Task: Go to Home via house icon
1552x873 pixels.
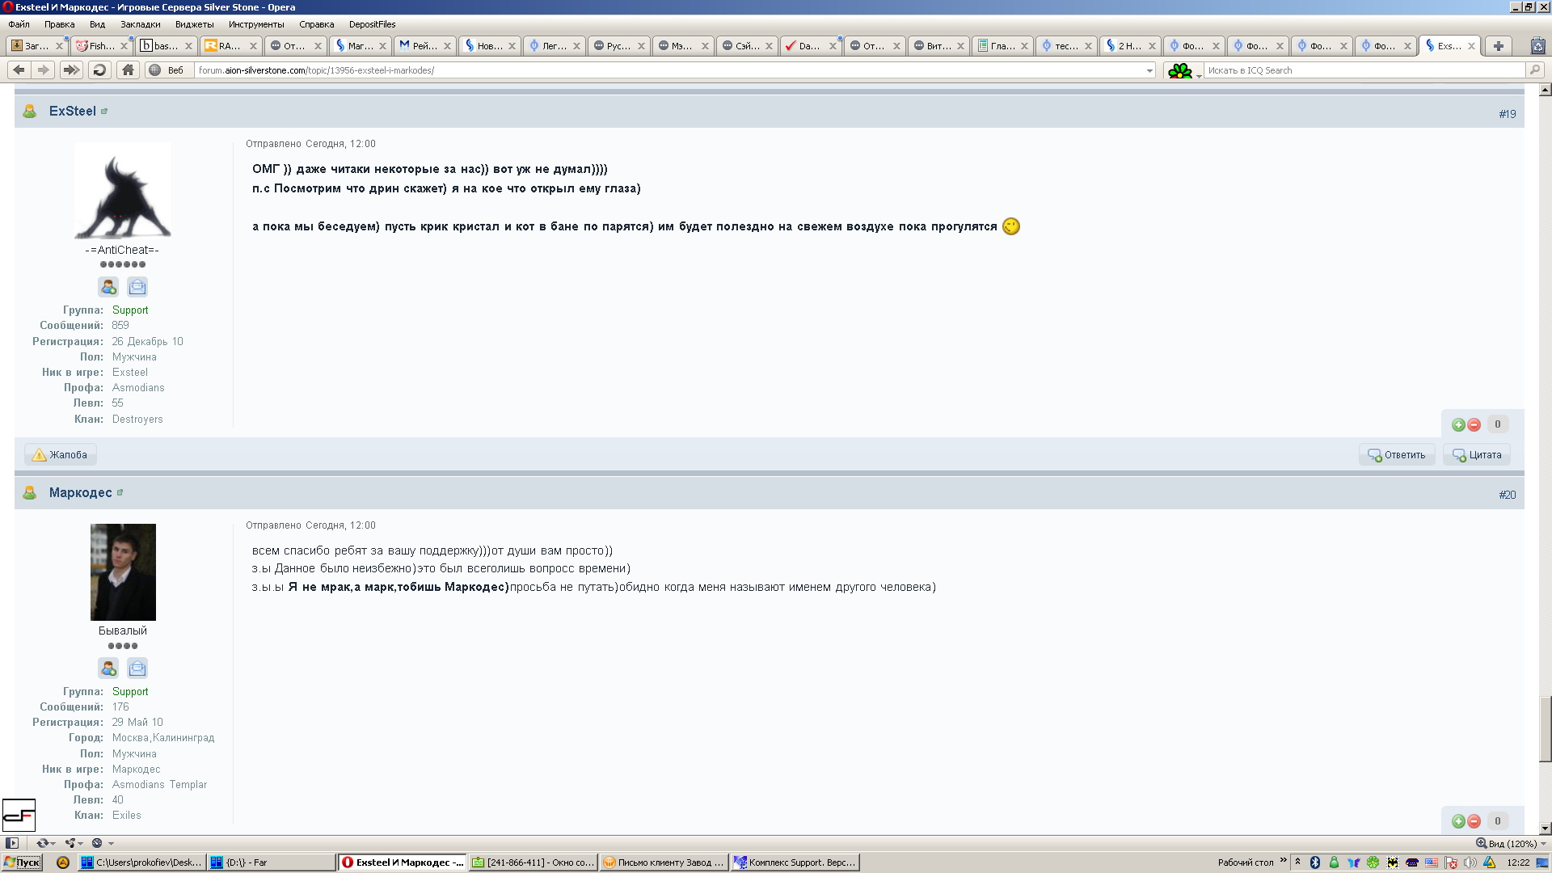Action: click(x=128, y=70)
